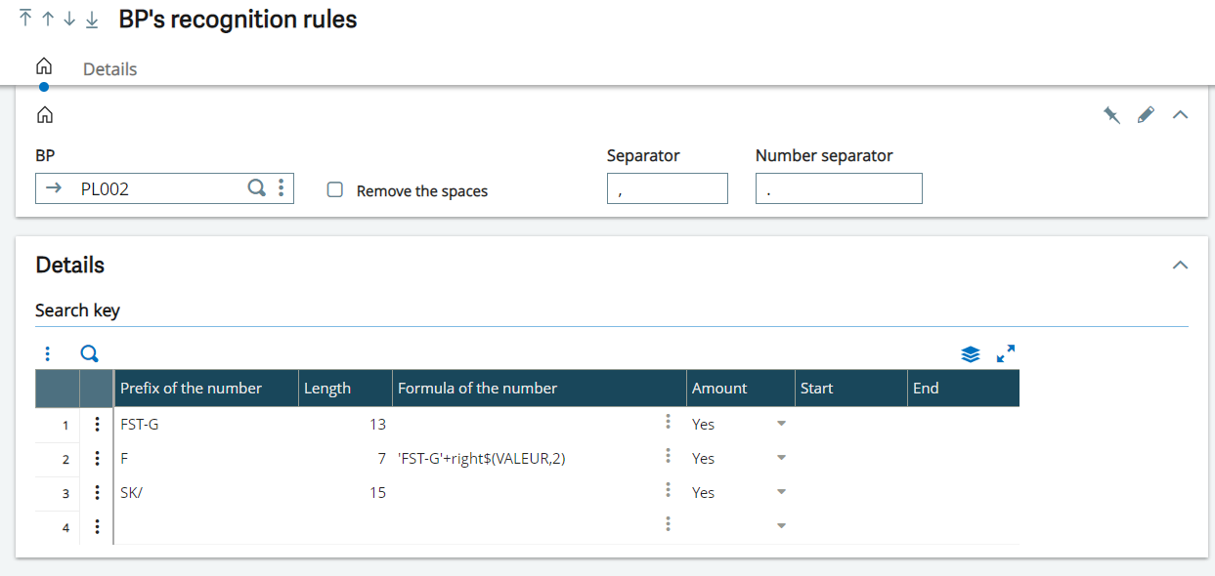Select row number 1 header
The width and height of the screenshot is (1215, 576).
point(57,425)
